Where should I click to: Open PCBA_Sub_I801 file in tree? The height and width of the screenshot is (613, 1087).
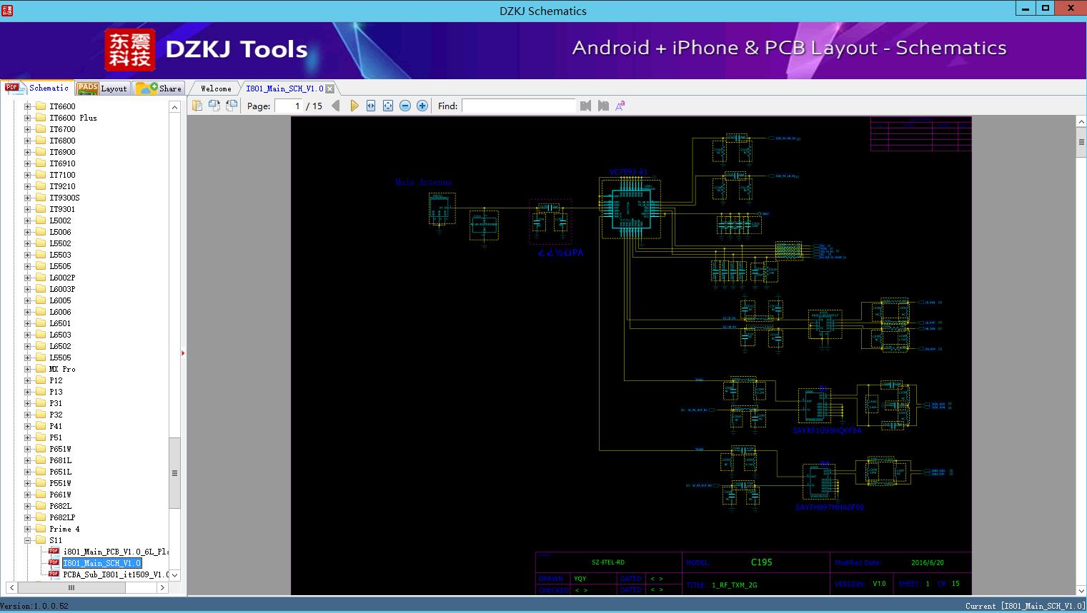point(114,574)
